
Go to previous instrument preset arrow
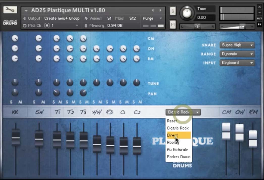pyautogui.click(x=153, y=10)
